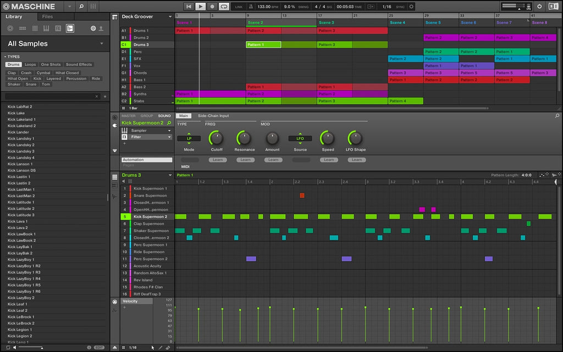Select the Effects (FX) type icon in Library
563x352 pixels.
58,28
